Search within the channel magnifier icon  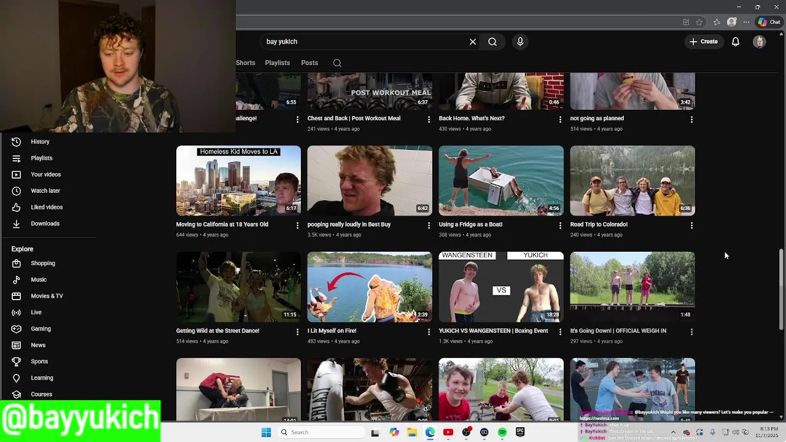pos(337,63)
